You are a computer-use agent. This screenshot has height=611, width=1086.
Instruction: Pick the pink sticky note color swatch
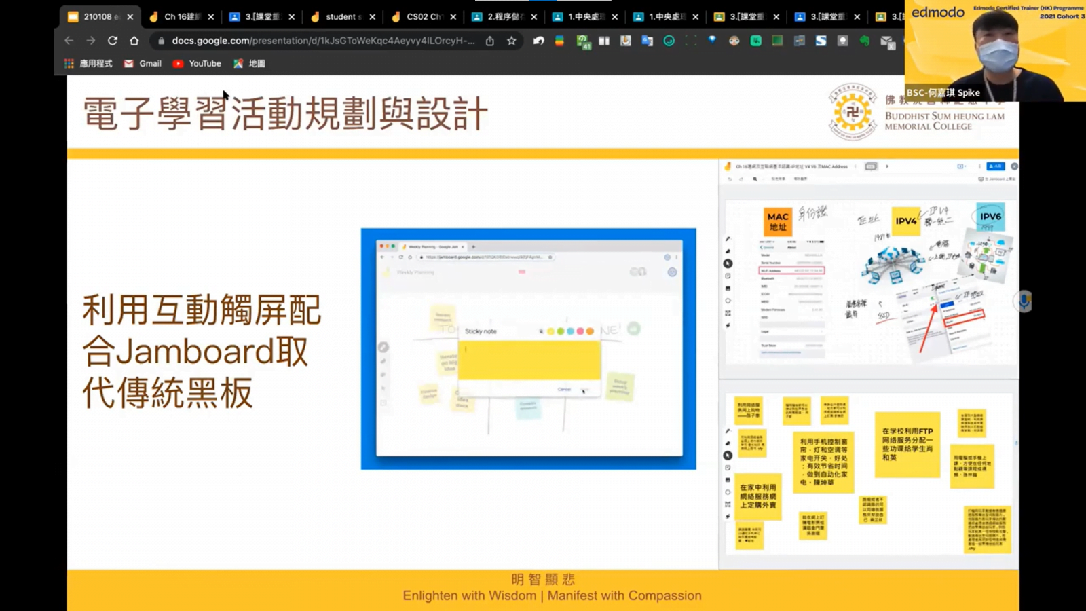click(x=580, y=331)
